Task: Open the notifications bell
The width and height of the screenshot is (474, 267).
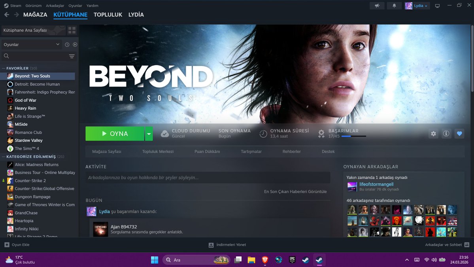Action: pos(394,6)
